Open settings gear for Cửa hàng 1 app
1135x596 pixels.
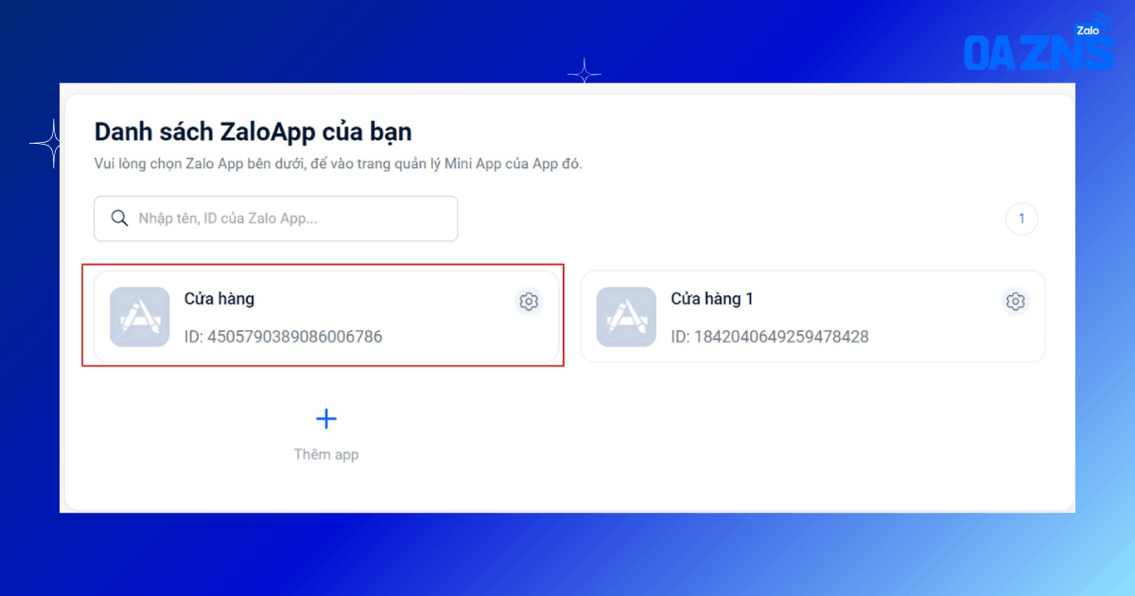coord(1016,302)
